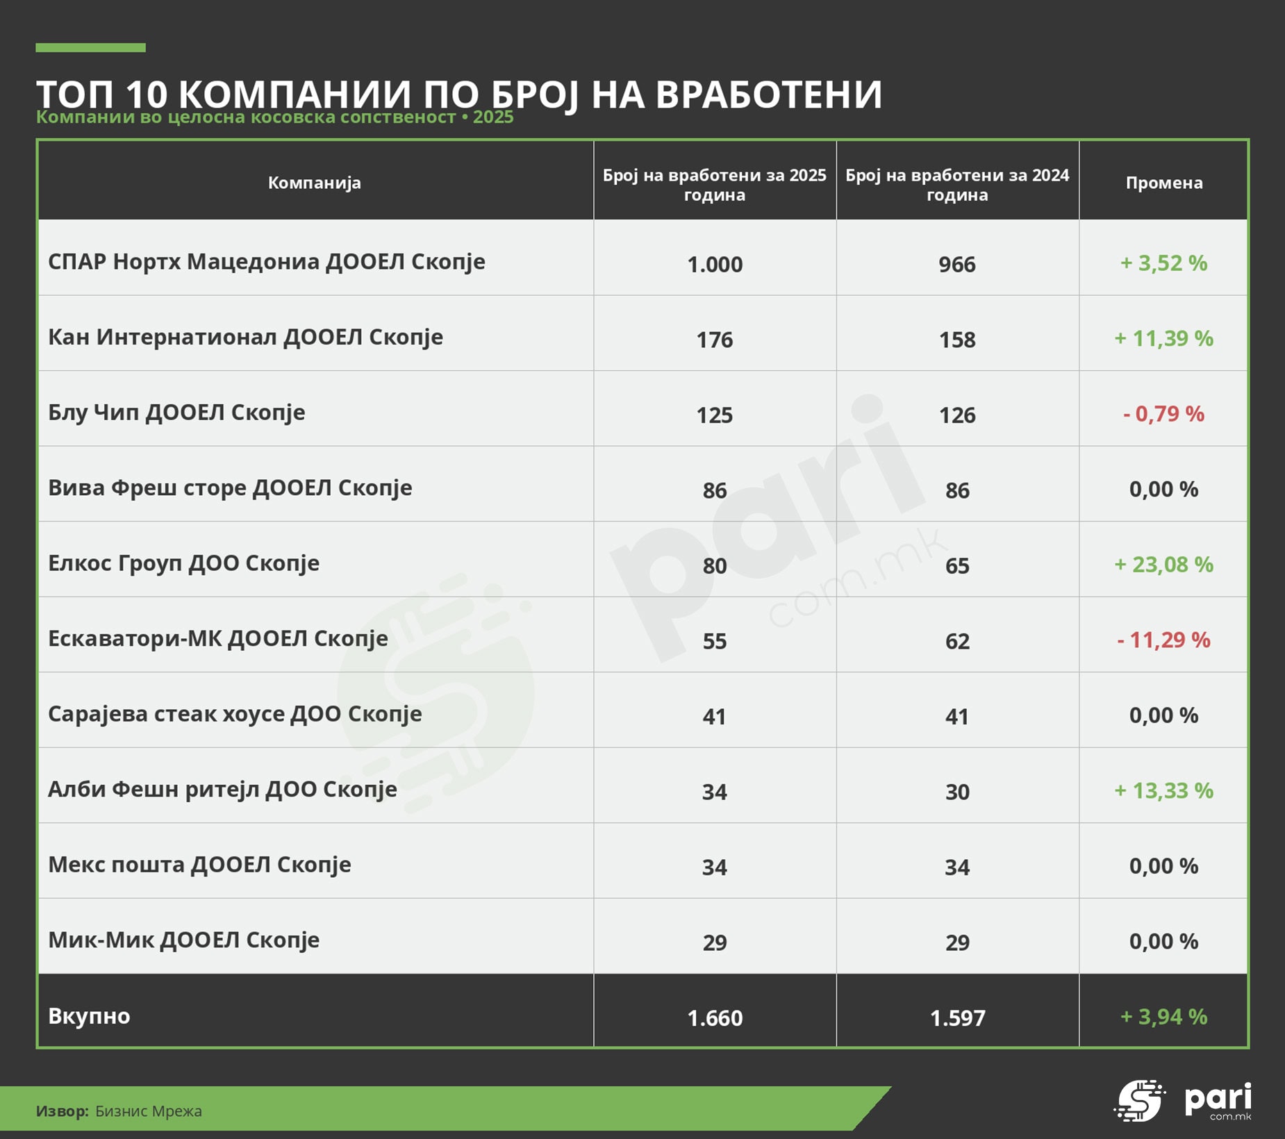Screen dimensions: 1285x1139
Task: Select Мик-Мик ДООЕЛ Скопје company name
Action: (x=183, y=940)
